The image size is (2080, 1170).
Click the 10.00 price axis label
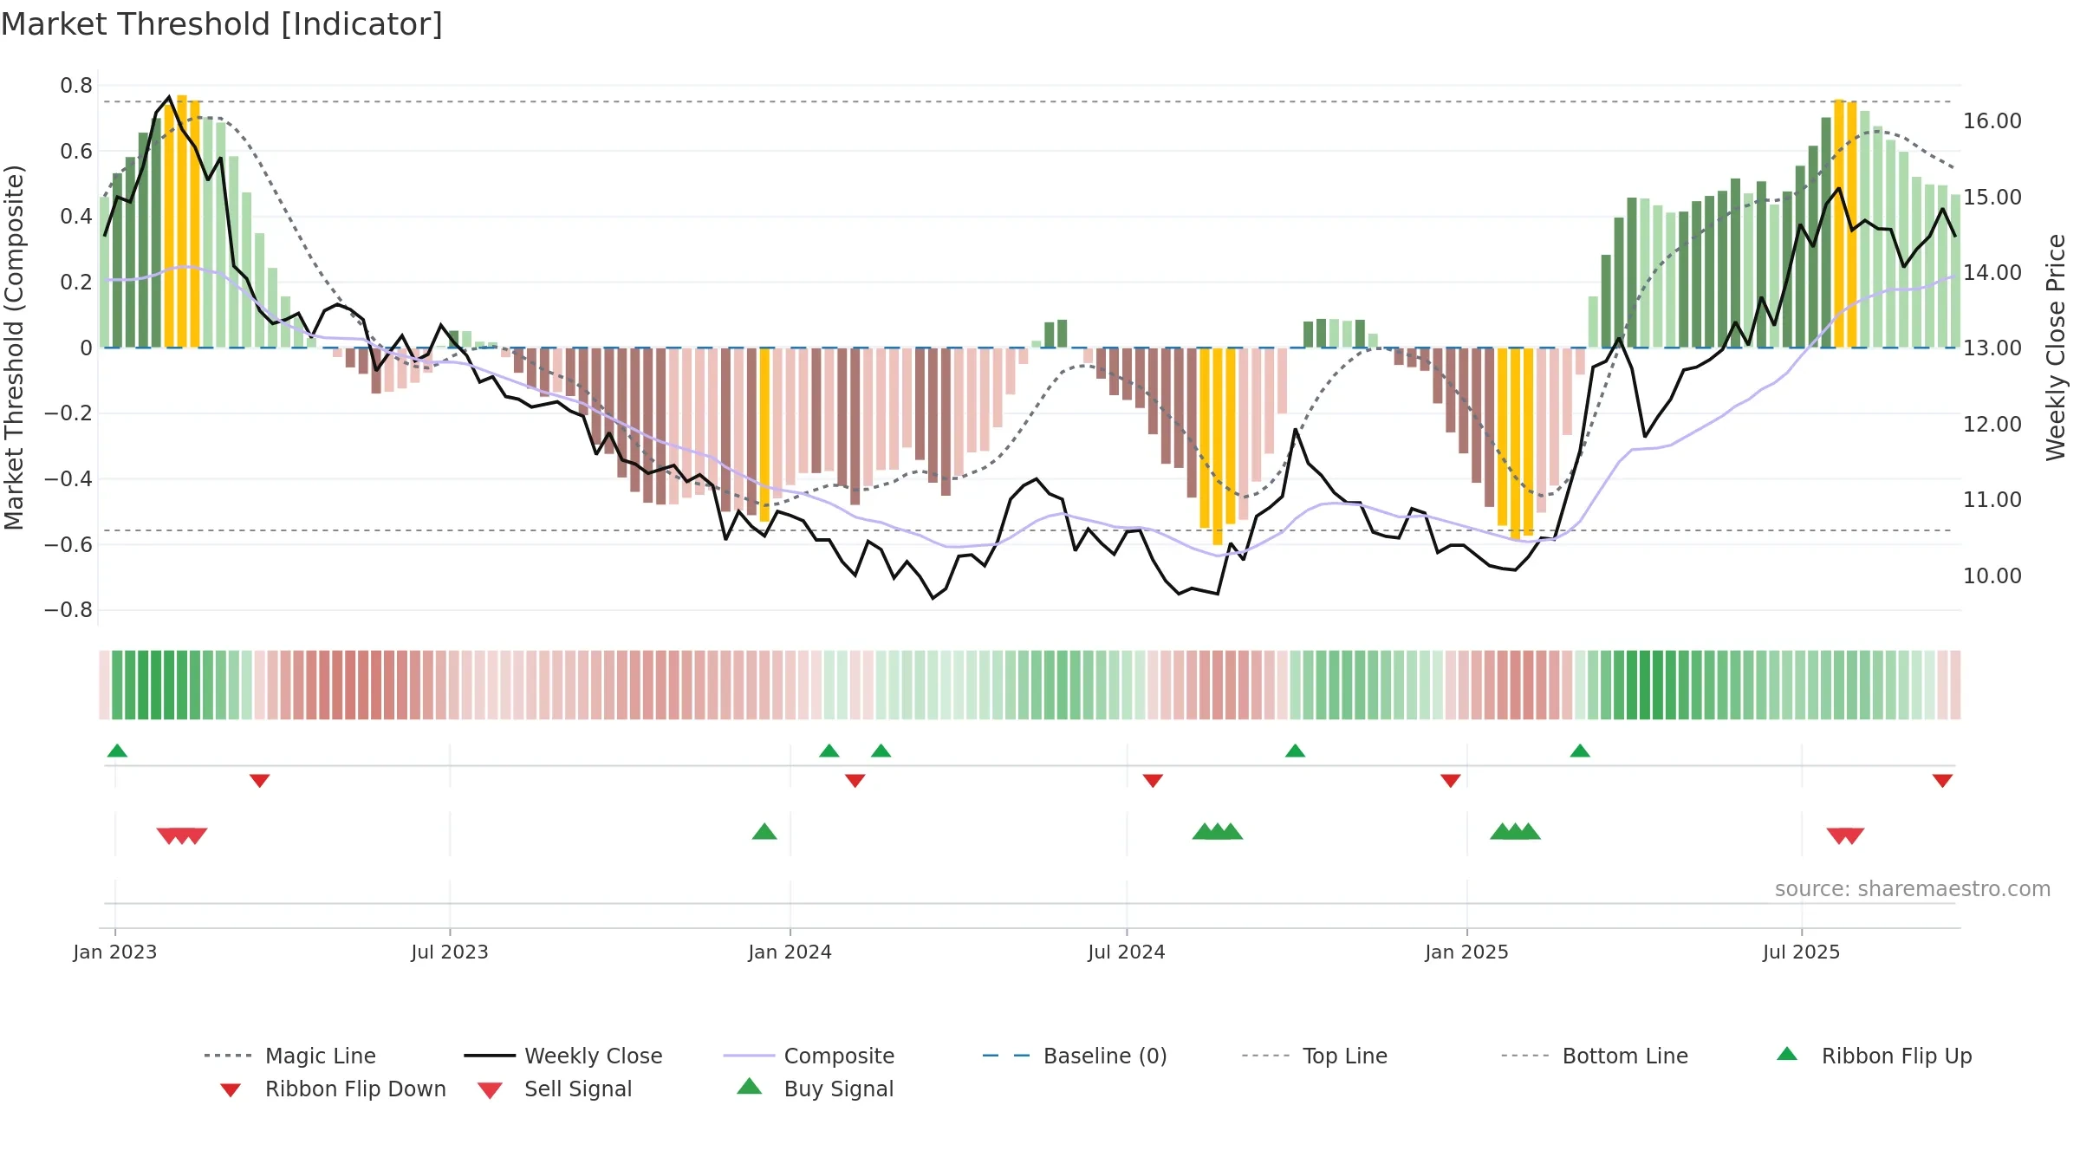point(1992,576)
